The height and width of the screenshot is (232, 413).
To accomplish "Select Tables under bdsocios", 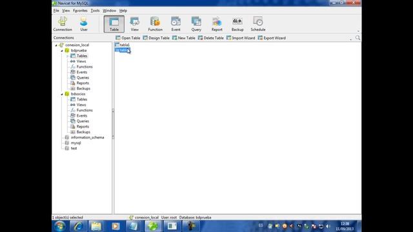I will click(x=82, y=99).
